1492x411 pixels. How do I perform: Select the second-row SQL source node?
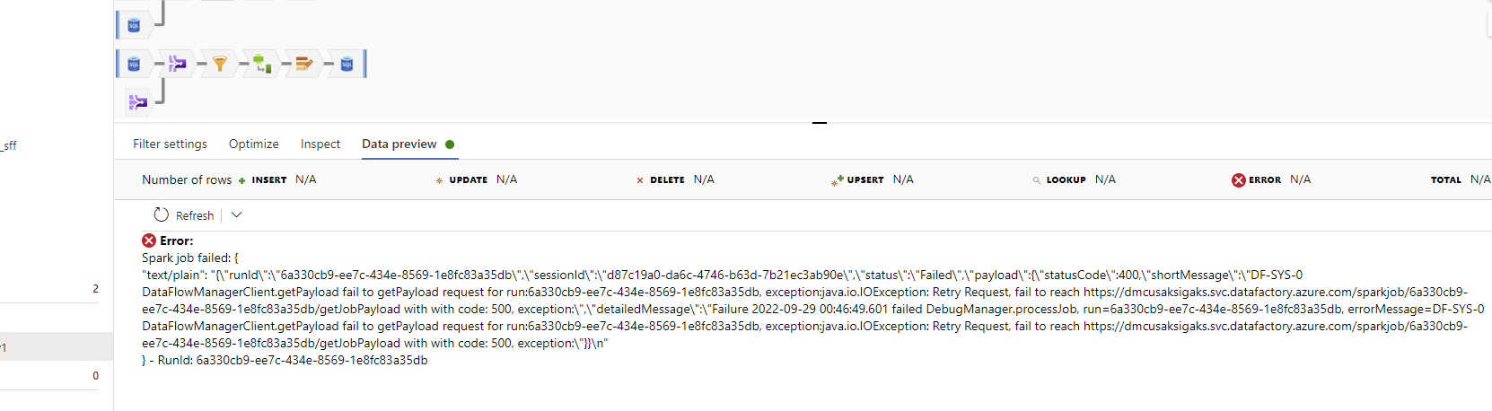(x=134, y=64)
